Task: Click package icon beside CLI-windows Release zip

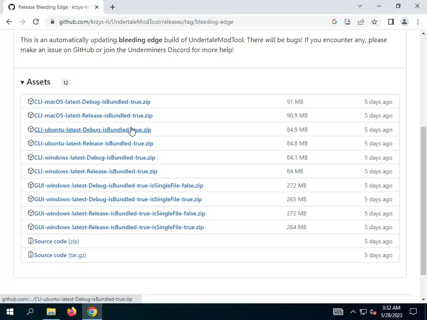Action: 30,171
